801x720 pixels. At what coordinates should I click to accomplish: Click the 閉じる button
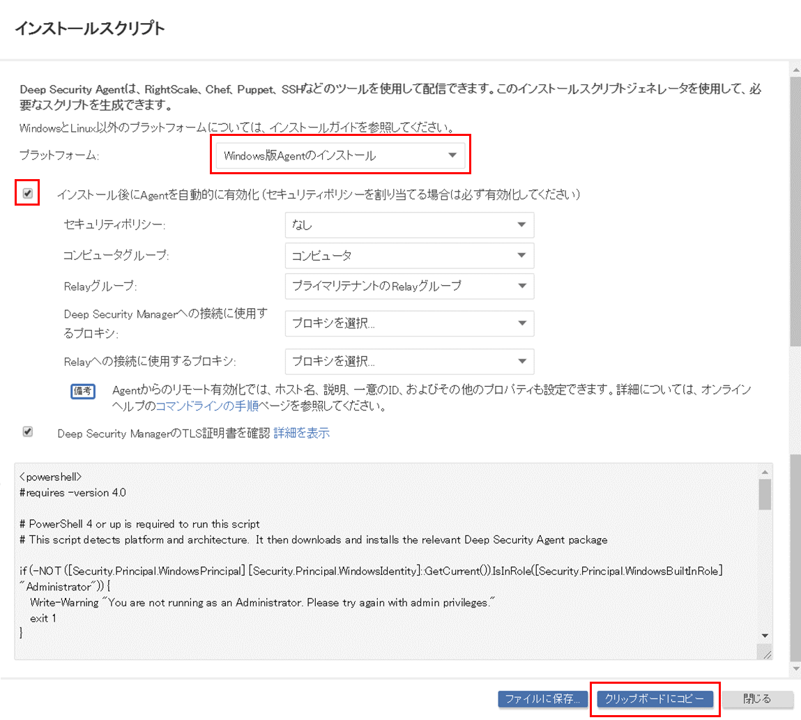757,699
